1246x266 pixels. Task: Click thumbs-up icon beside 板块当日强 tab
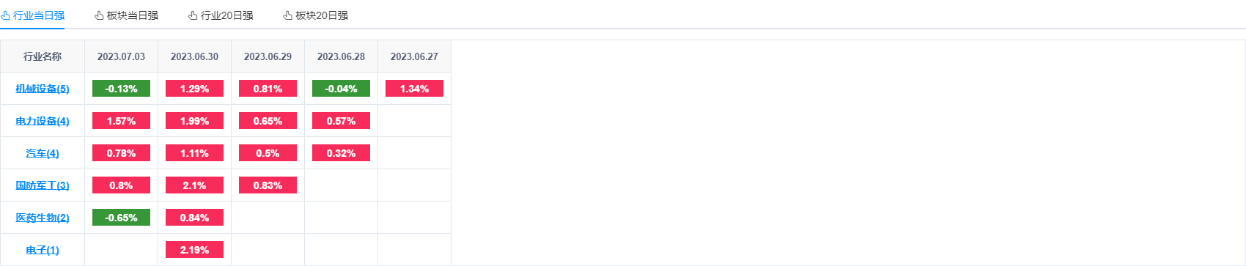[99, 15]
